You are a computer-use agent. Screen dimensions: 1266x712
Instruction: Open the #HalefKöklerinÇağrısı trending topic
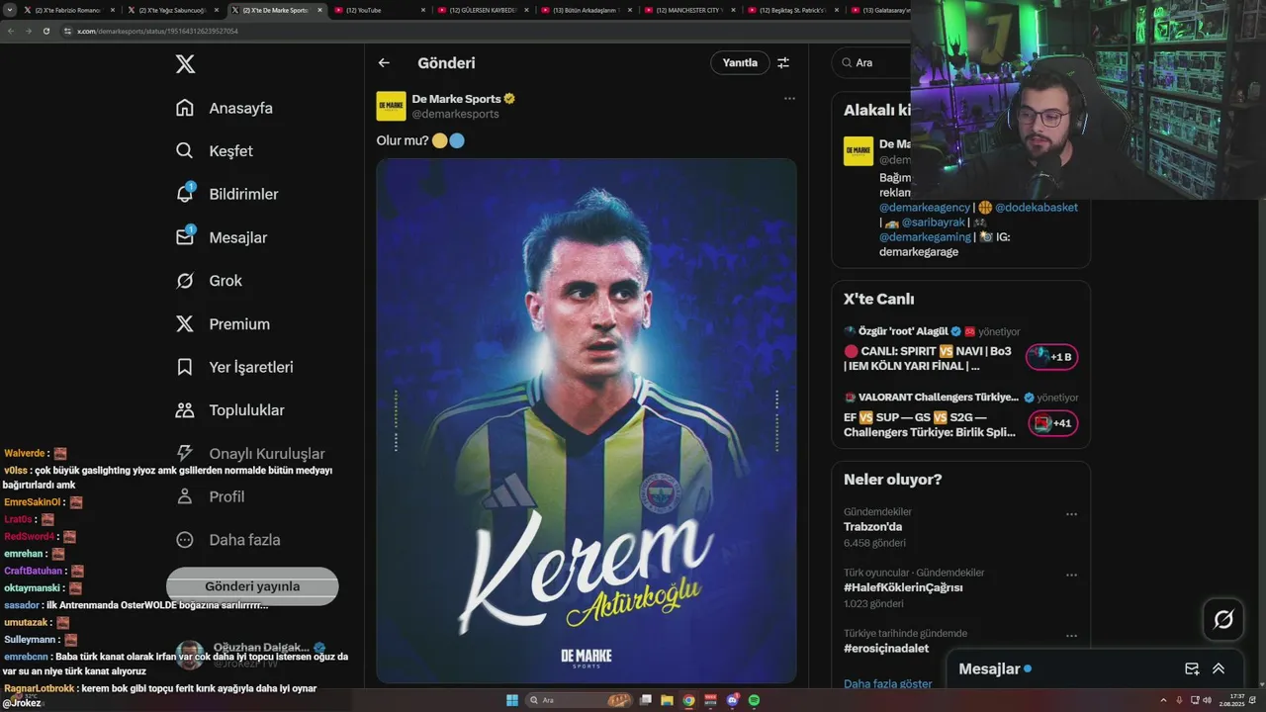[x=903, y=587]
